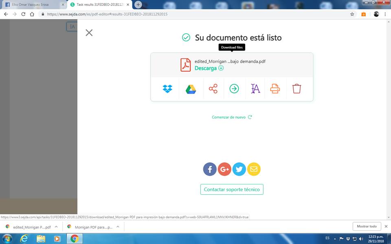Image resolution: width=391 pixels, height=244 pixels.
Task: Click the share link icon
Action: 213,89
